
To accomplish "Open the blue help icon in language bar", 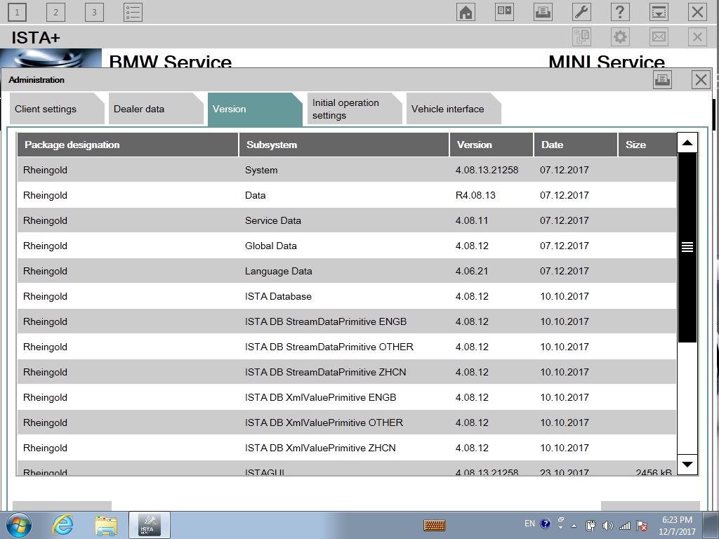I will pyautogui.click(x=545, y=524).
